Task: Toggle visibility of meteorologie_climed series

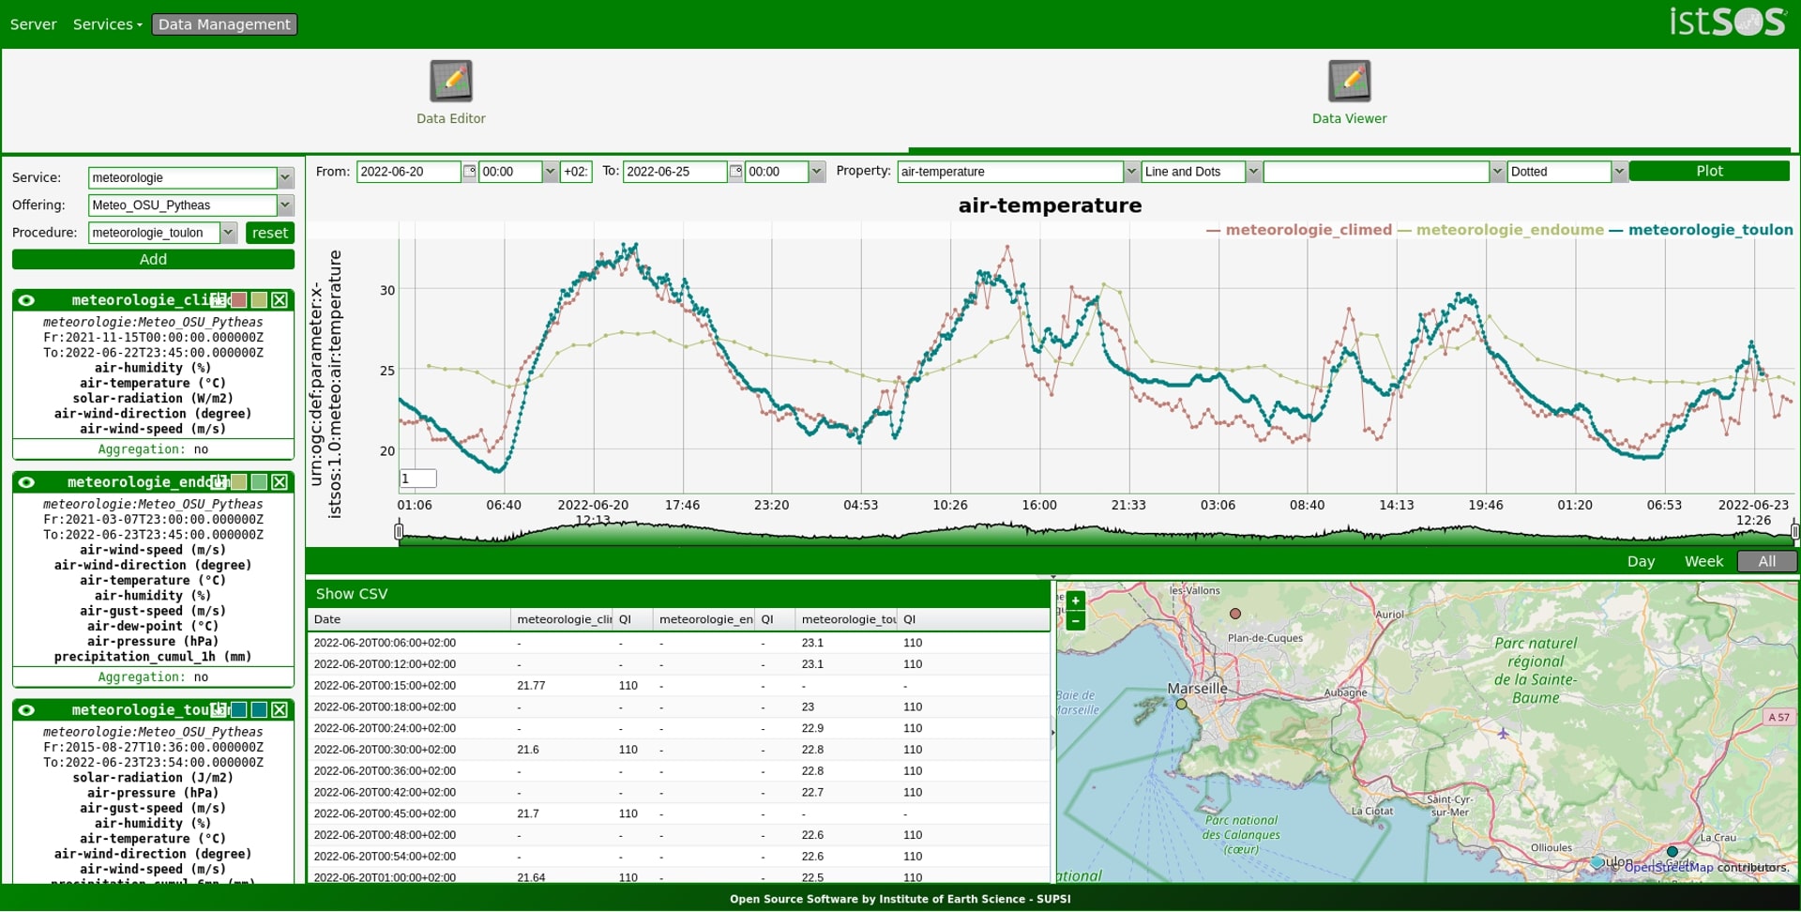Action: pos(26,300)
